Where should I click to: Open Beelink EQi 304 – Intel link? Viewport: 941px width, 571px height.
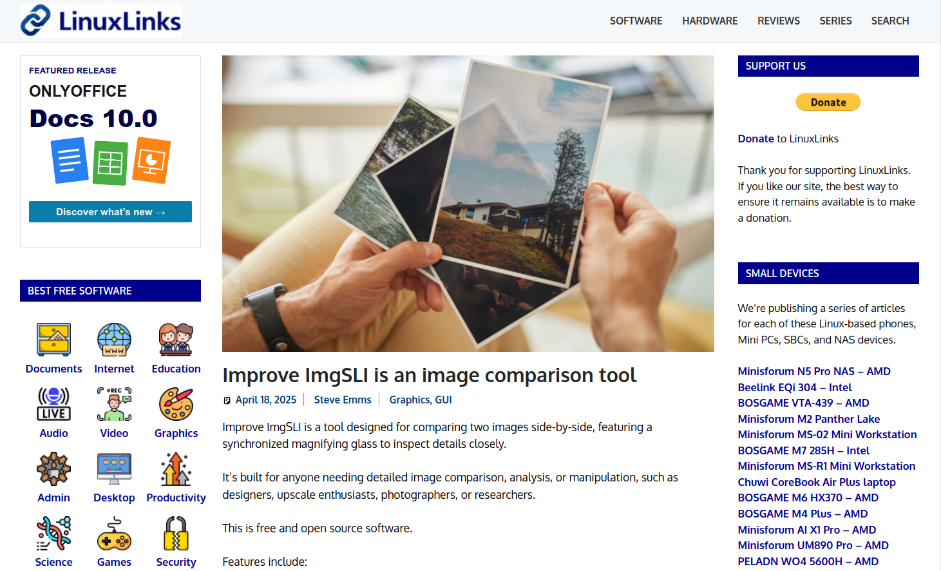(795, 387)
